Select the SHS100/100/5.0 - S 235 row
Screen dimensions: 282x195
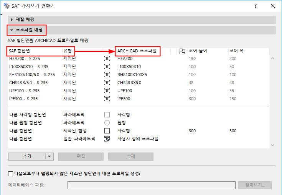(139, 75)
